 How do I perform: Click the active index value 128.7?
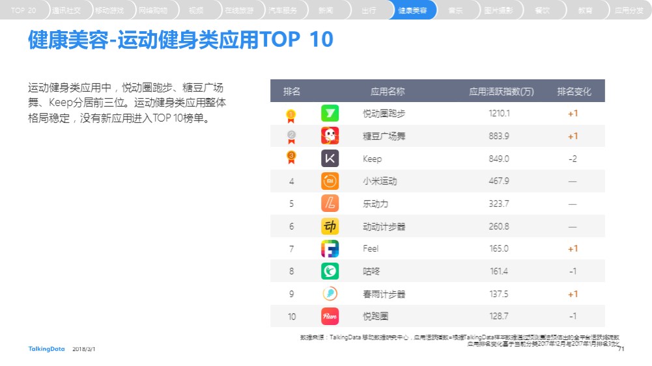point(499,316)
